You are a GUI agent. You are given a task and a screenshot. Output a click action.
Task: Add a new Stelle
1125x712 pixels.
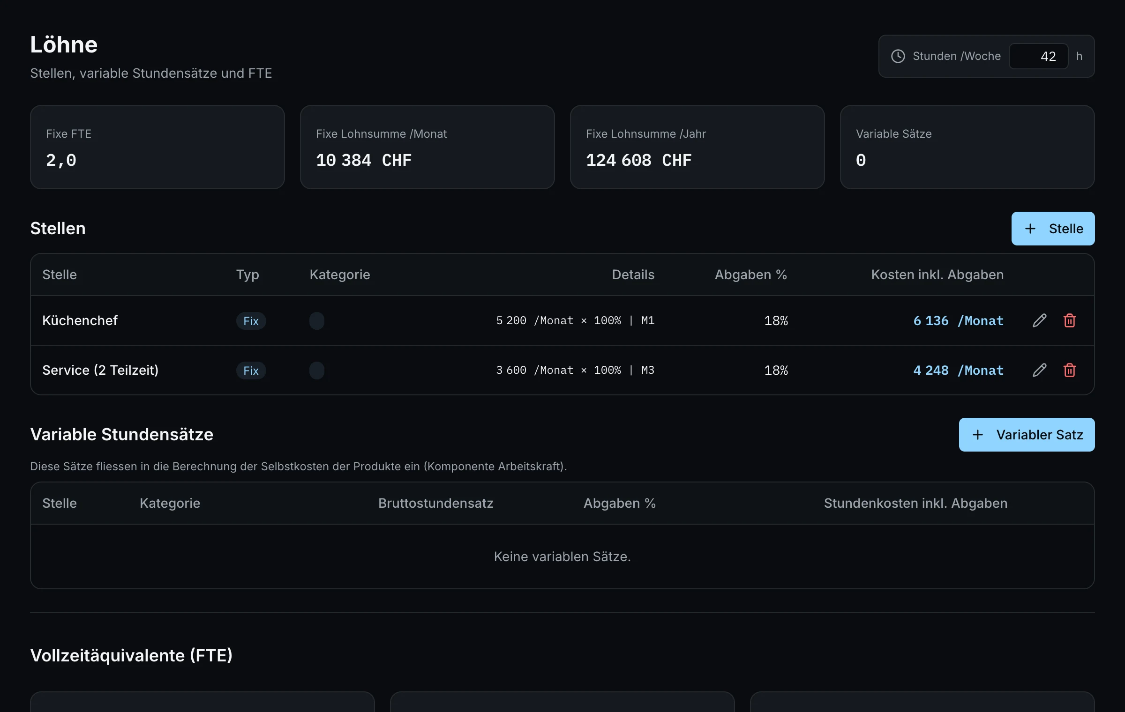point(1053,229)
